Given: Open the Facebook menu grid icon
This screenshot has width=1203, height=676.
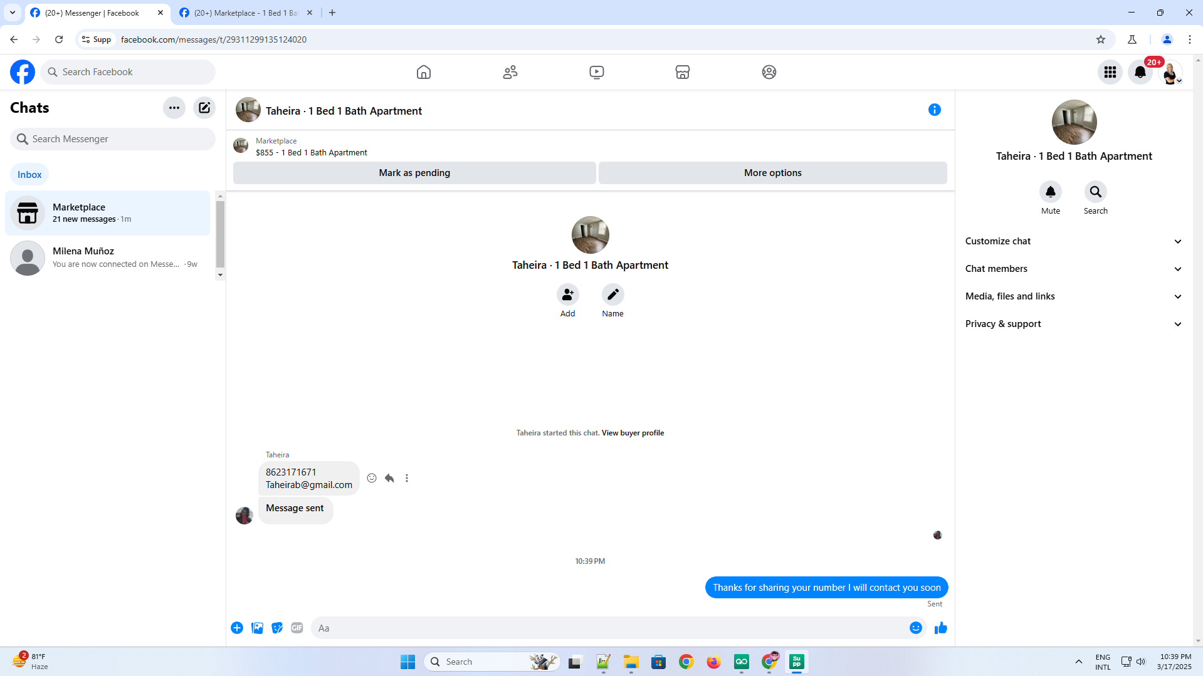Looking at the screenshot, I should pos(1110,72).
